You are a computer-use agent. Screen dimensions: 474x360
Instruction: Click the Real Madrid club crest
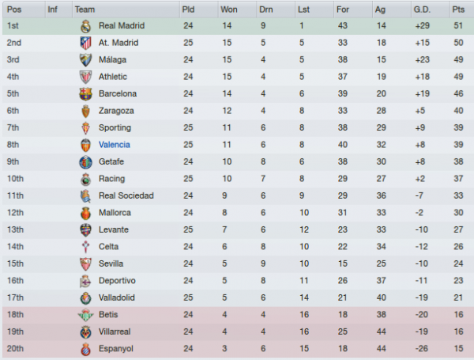(x=86, y=26)
